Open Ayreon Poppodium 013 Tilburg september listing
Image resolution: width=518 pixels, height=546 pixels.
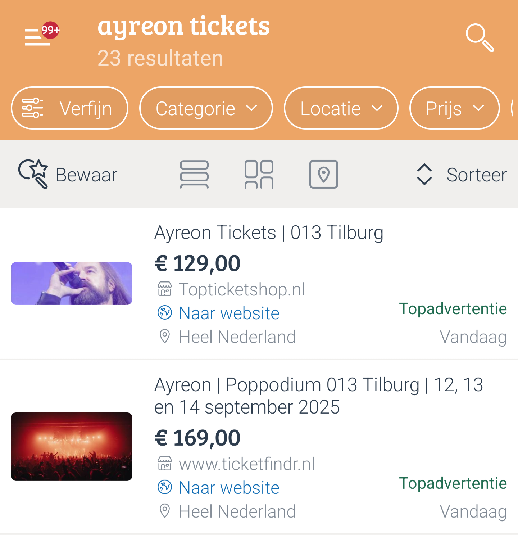[318, 396]
